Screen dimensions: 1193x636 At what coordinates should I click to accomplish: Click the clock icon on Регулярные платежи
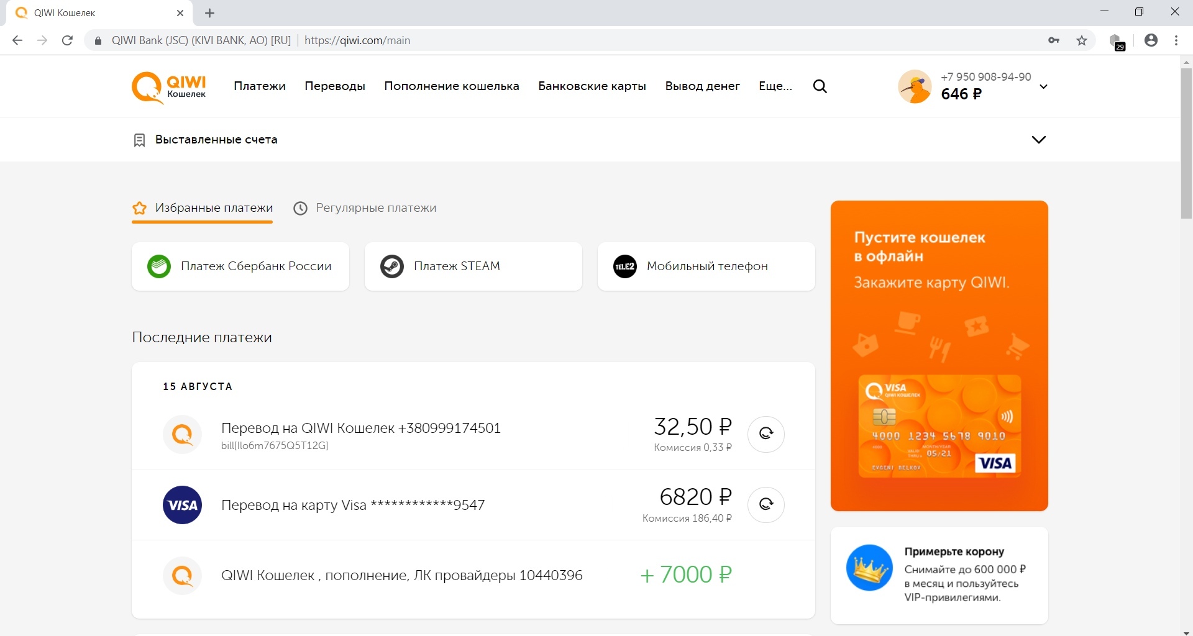[300, 208]
